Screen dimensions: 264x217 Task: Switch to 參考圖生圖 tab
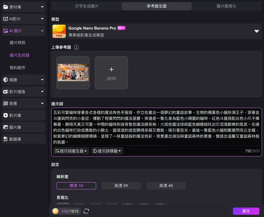(x=157, y=6)
